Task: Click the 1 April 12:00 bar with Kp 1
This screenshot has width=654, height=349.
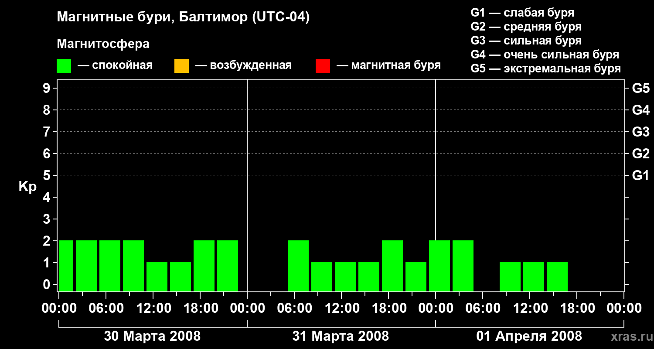Action: (x=534, y=277)
